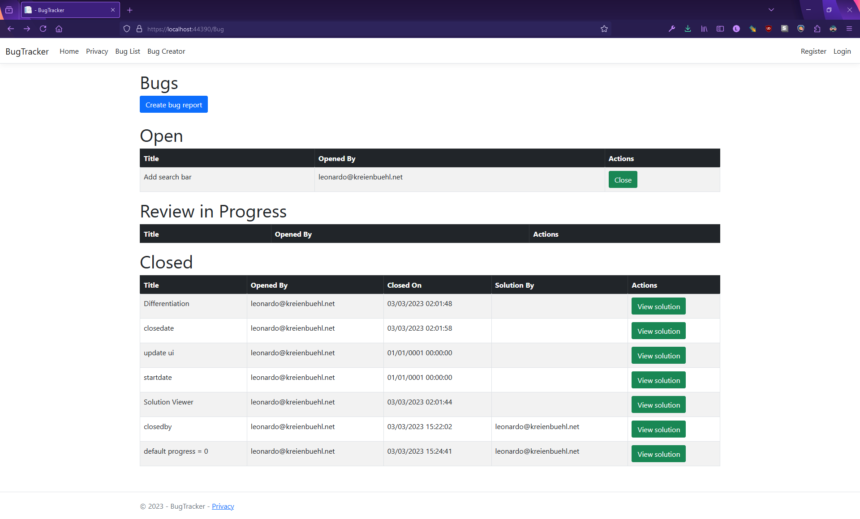
Task: Open the extensions puzzle-piece panel
Action: pos(817,29)
